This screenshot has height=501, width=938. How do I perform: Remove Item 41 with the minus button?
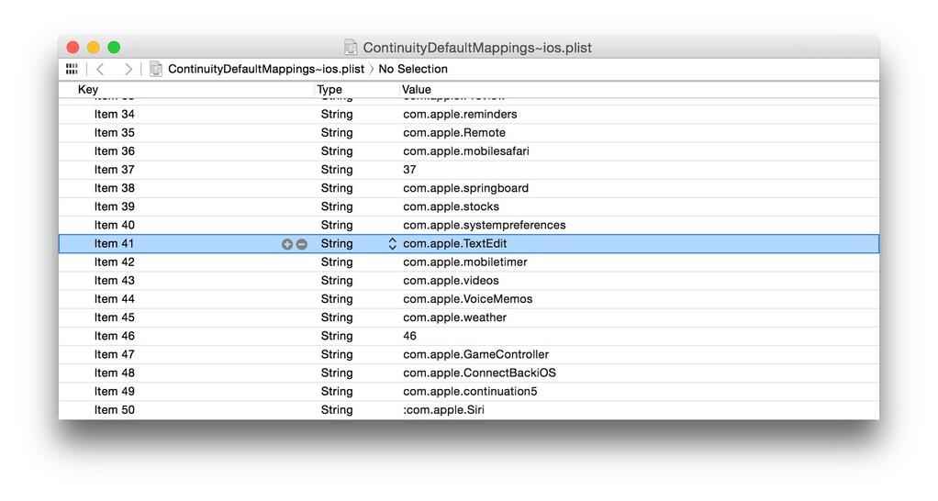tap(301, 244)
